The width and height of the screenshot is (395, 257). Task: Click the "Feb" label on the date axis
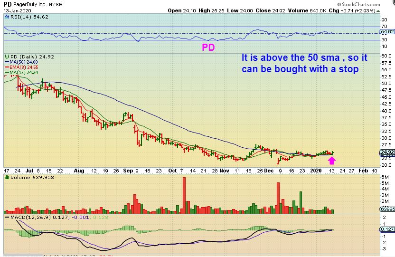coord(363,171)
